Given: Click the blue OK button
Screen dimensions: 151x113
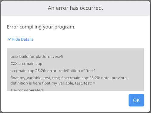Looking at the screenshot, I should click(x=136, y=100).
